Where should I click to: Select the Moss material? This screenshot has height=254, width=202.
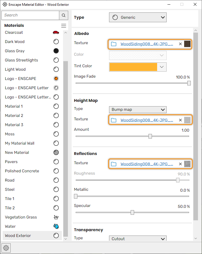tap(32, 134)
